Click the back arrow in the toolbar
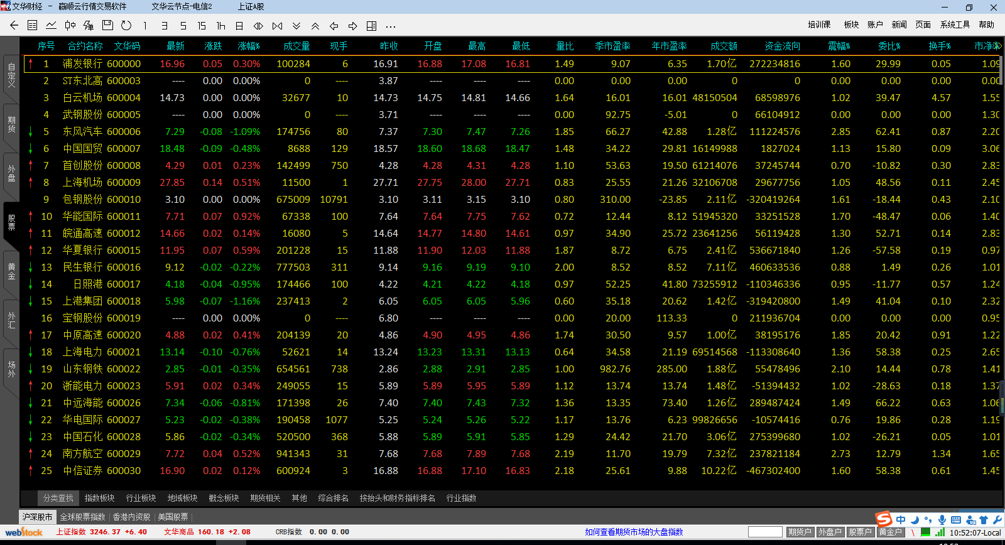This screenshot has width=1005, height=545. [x=14, y=26]
